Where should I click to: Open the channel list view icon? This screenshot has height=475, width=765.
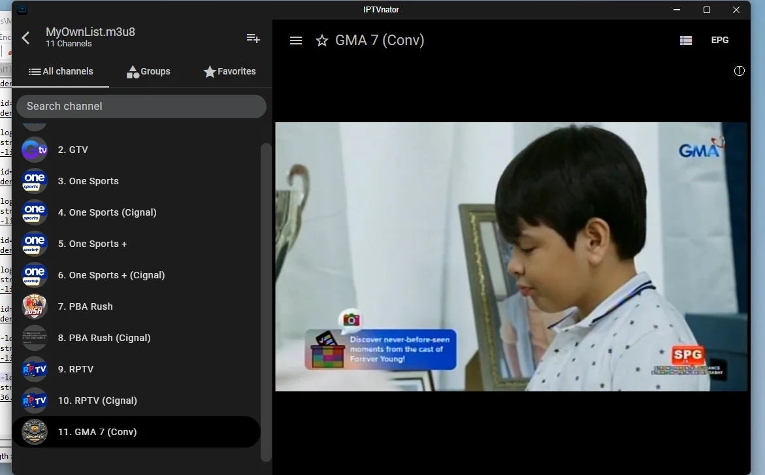pyautogui.click(x=685, y=41)
